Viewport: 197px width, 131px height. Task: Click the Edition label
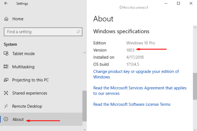tap(99, 43)
